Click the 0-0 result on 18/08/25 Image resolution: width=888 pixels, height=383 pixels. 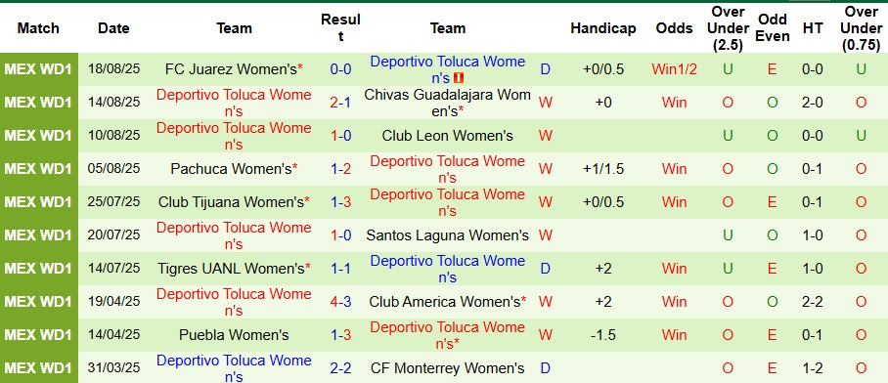[341, 69]
